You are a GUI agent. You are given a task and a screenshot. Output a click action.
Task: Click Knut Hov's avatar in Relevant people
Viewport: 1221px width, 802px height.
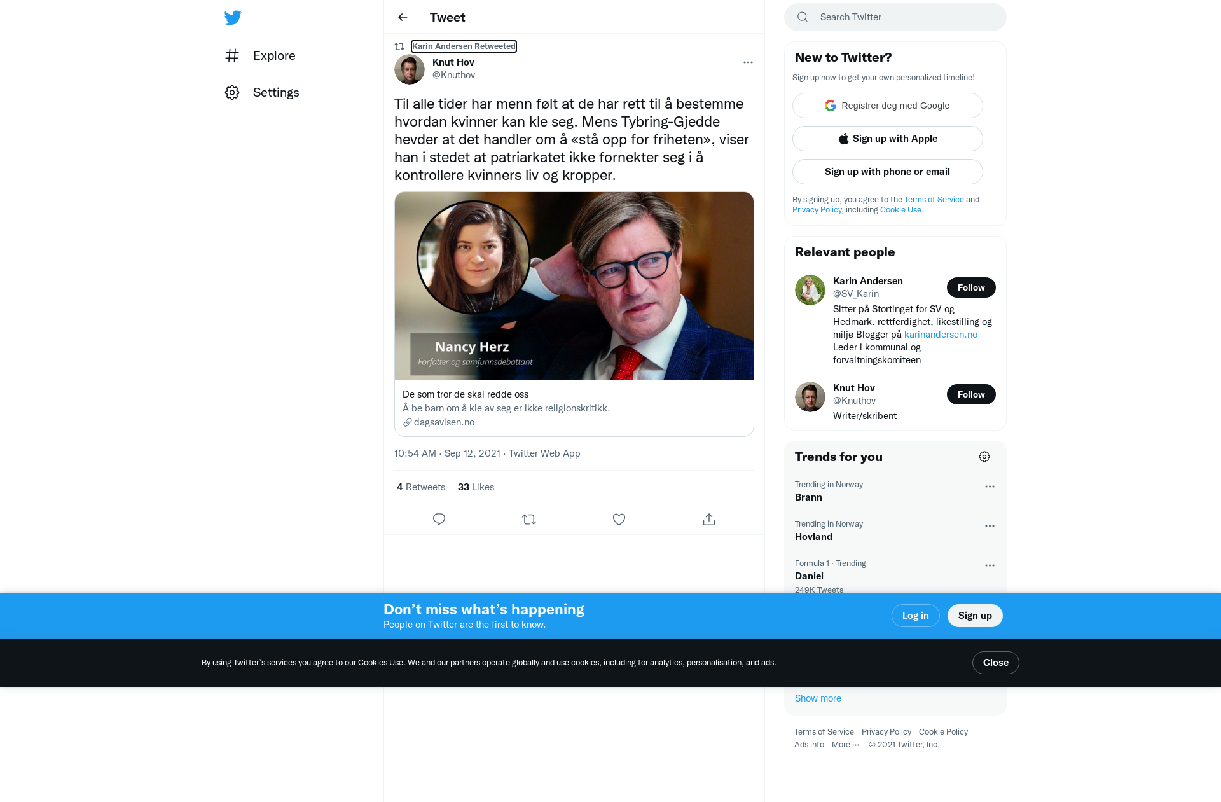pos(810,397)
